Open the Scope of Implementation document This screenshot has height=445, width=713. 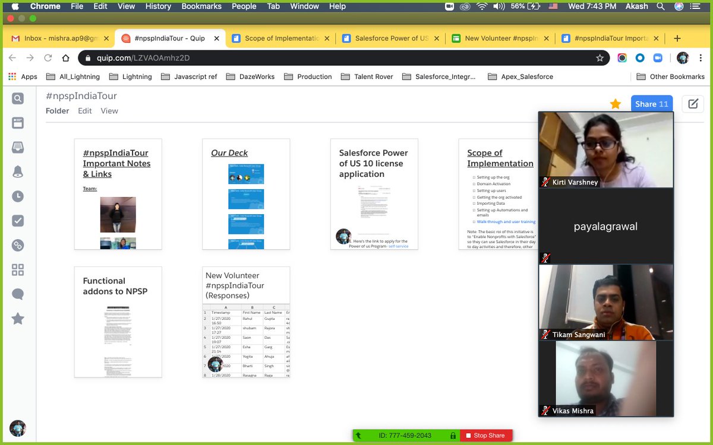[x=499, y=194]
